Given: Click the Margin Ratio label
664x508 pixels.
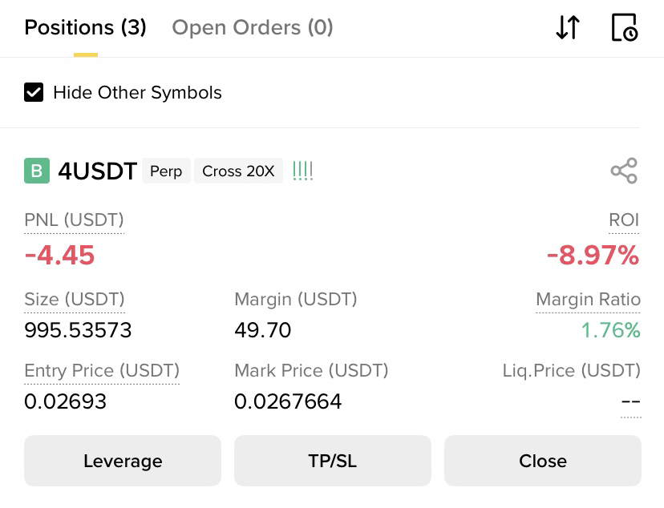Looking at the screenshot, I should tap(588, 300).
